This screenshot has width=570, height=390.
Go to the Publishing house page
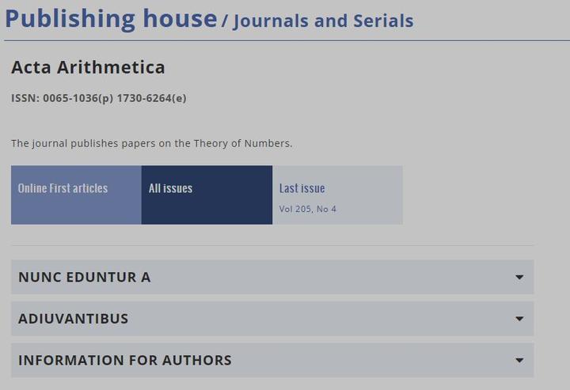[111, 19]
